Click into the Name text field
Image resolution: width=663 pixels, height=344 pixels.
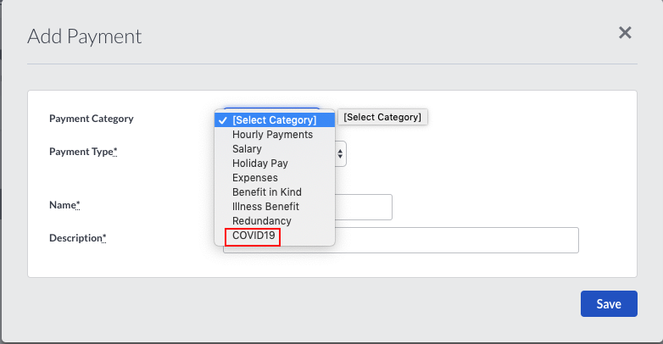365,207
